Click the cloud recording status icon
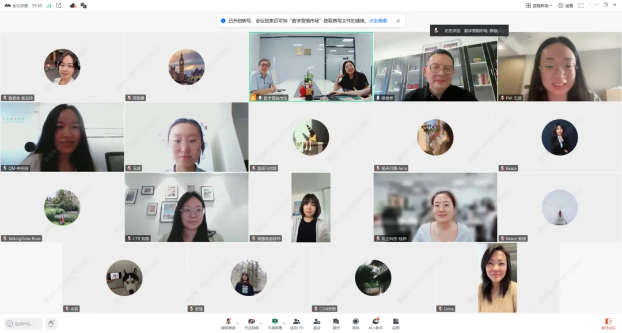Screen dimensions: 622x333 (x=73, y=6)
